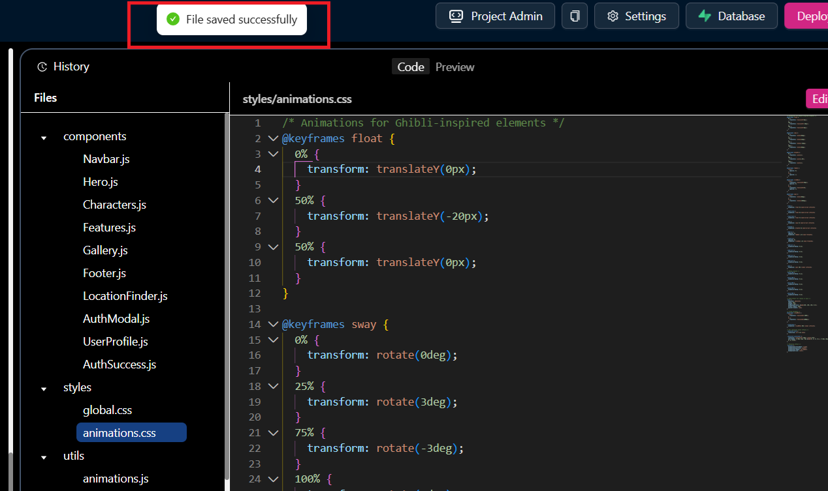Image resolution: width=828 pixels, height=491 pixels.
Task: Click the 'File saved successfully' toast message
Action: [x=232, y=20]
